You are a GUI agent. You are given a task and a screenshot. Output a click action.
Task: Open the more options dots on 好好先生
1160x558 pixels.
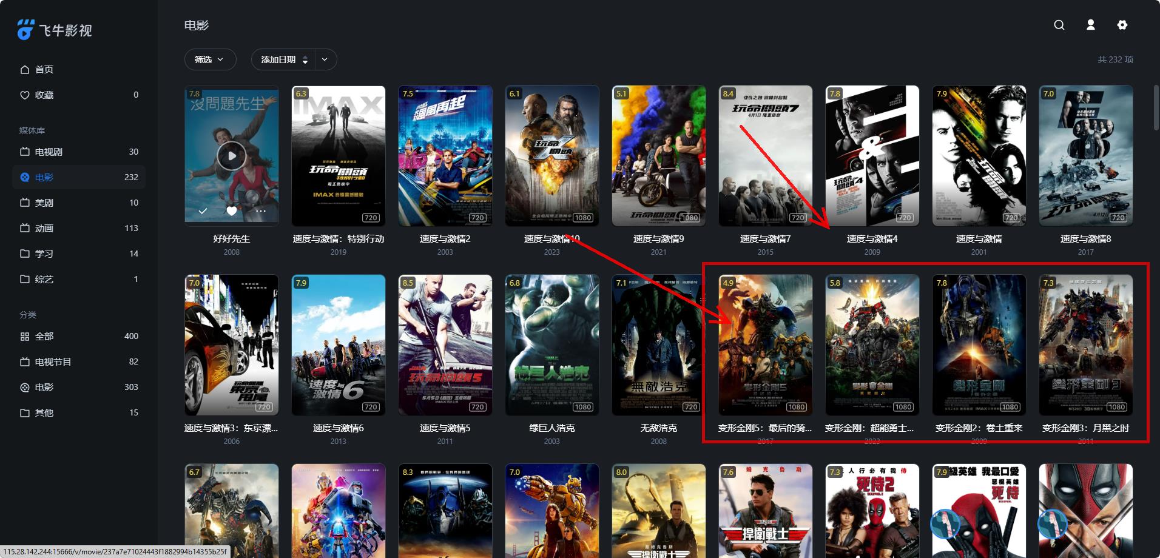261,211
